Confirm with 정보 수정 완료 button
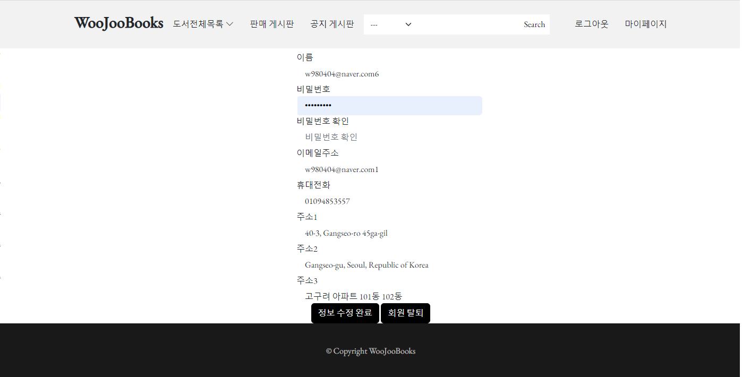 345,313
